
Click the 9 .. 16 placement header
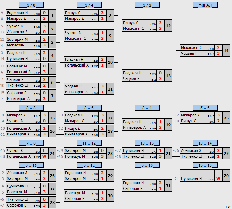(31, 165)
